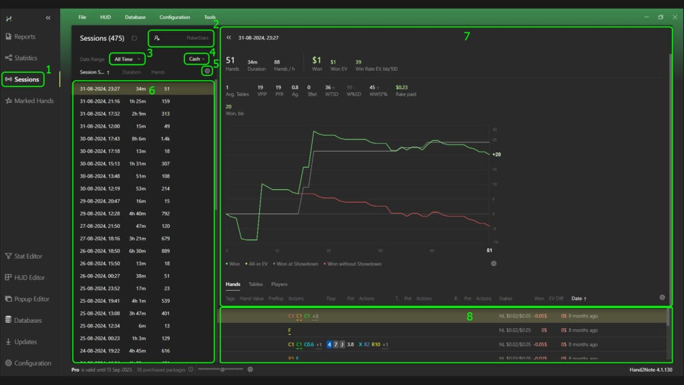This screenshot has width=684, height=385.
Task: Open the Popup Editor
Action: point(32,299)
